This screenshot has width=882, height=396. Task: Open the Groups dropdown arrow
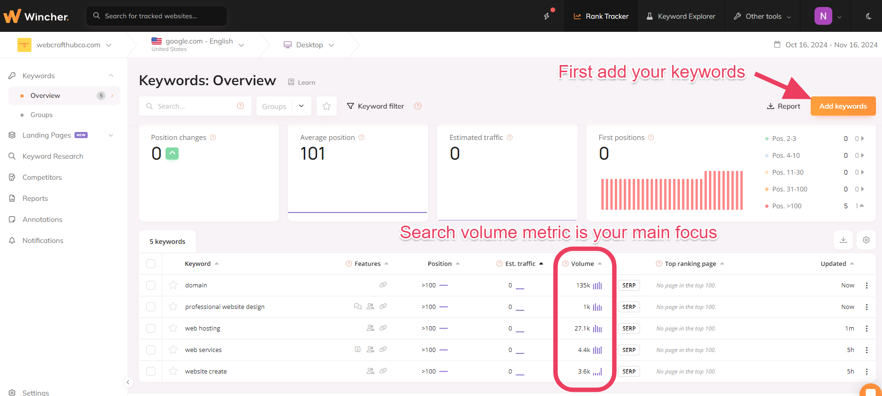point(302,106)
